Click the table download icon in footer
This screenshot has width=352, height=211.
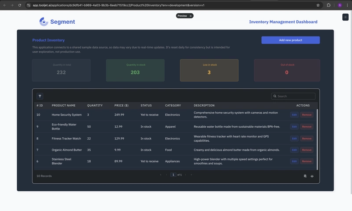[x=305, y=176]
